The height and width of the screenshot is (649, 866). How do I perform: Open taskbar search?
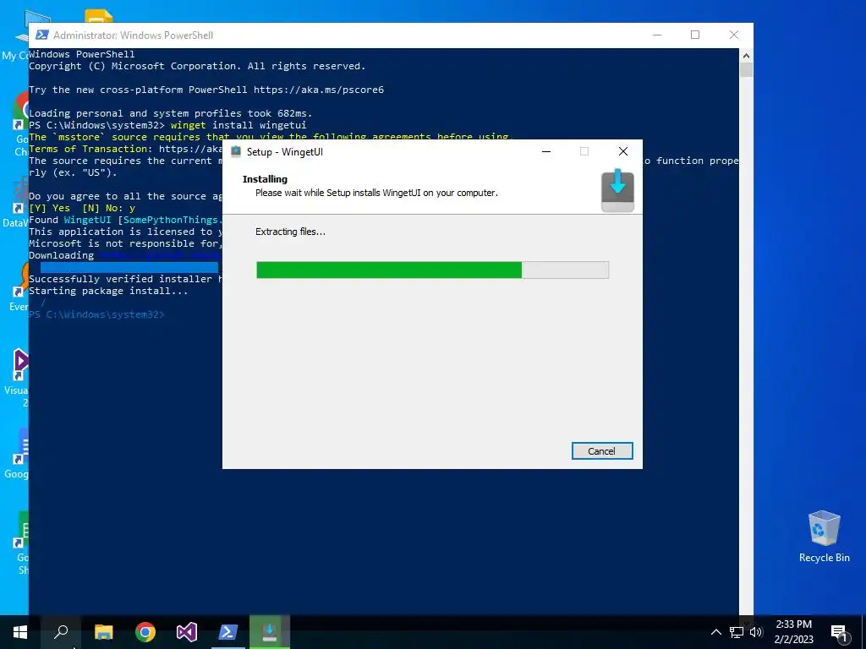click(x=61, y=632)
